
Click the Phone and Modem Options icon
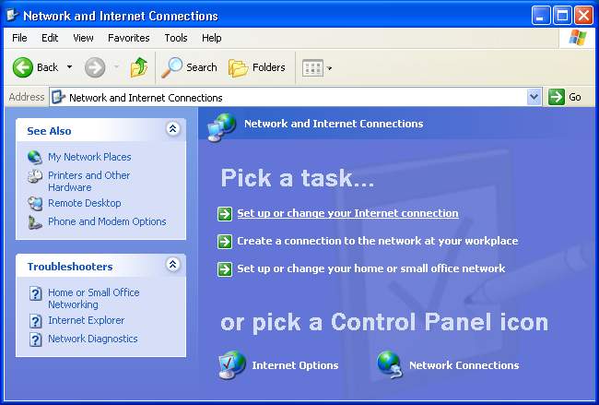[35, 222]
